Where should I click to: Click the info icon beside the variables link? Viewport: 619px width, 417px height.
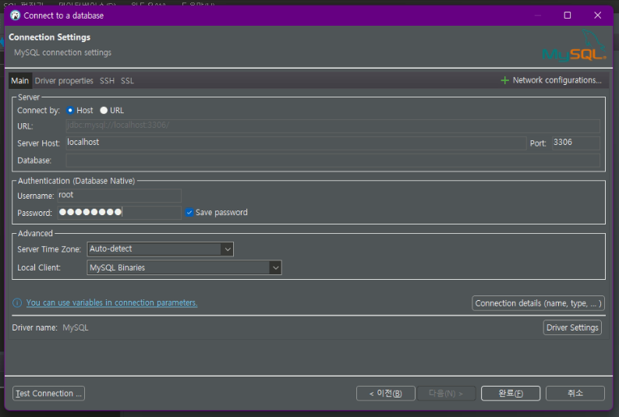point(17,302)
